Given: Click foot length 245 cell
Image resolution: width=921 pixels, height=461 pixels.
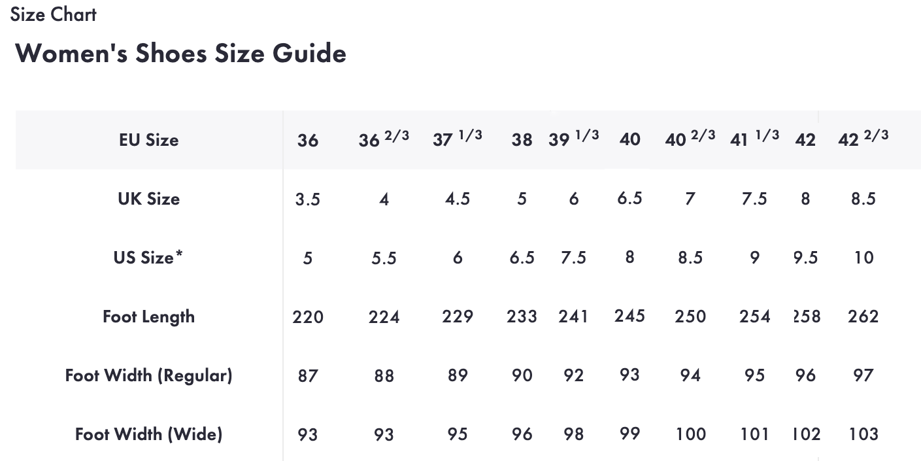Looking at the screenshot, I should coord(629,316).
